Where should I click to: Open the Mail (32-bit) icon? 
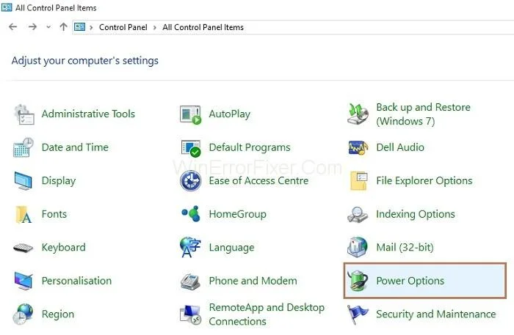tap(358, 247)
